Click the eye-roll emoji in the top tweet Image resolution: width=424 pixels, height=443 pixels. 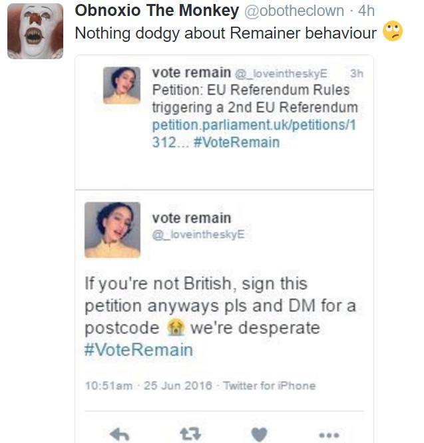[393, 31]
